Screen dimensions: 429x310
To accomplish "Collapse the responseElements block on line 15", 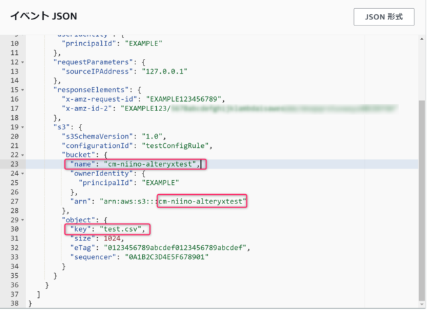I will tap(23, 90).
